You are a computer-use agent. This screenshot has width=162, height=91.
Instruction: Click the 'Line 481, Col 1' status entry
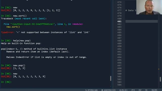(x=123, y=90)
